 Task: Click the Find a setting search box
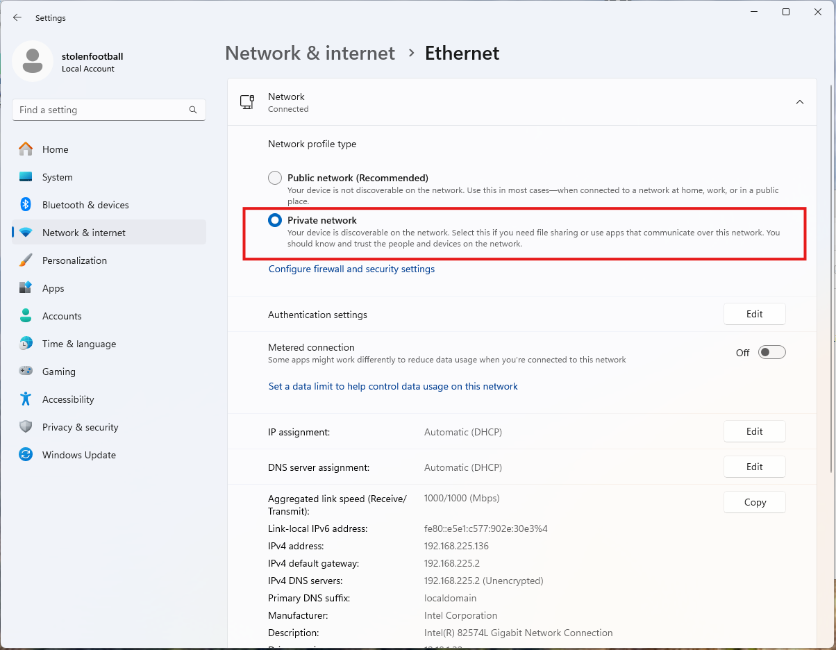[x=109, y=110]
